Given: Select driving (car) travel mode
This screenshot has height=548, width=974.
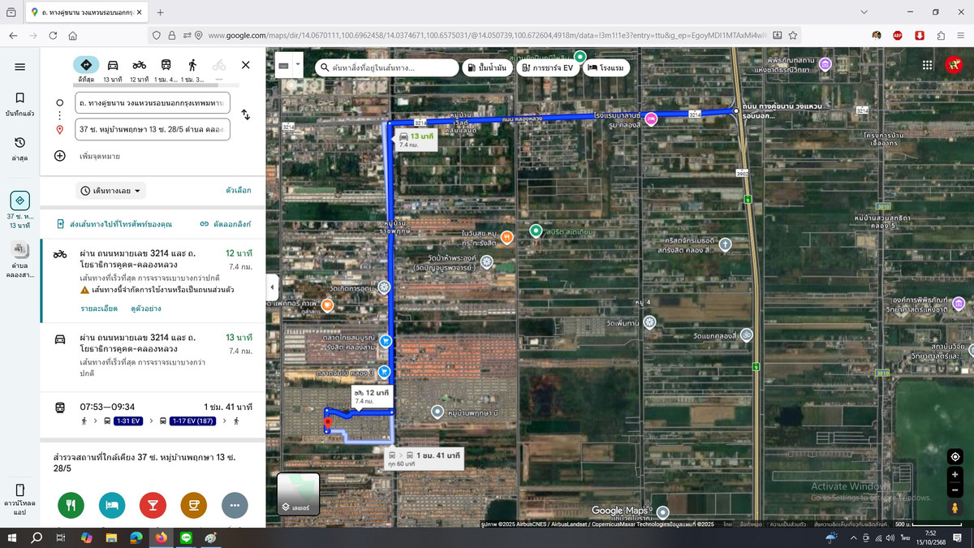Looking at the screenshot, I should (113, 65).
